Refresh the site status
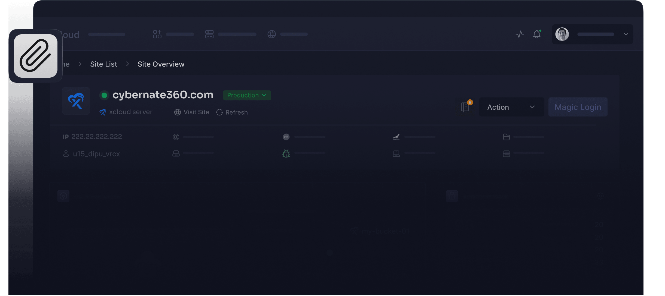Image resolution: width=665 pixels, height=296 pixels. click(x=232, y=112)
